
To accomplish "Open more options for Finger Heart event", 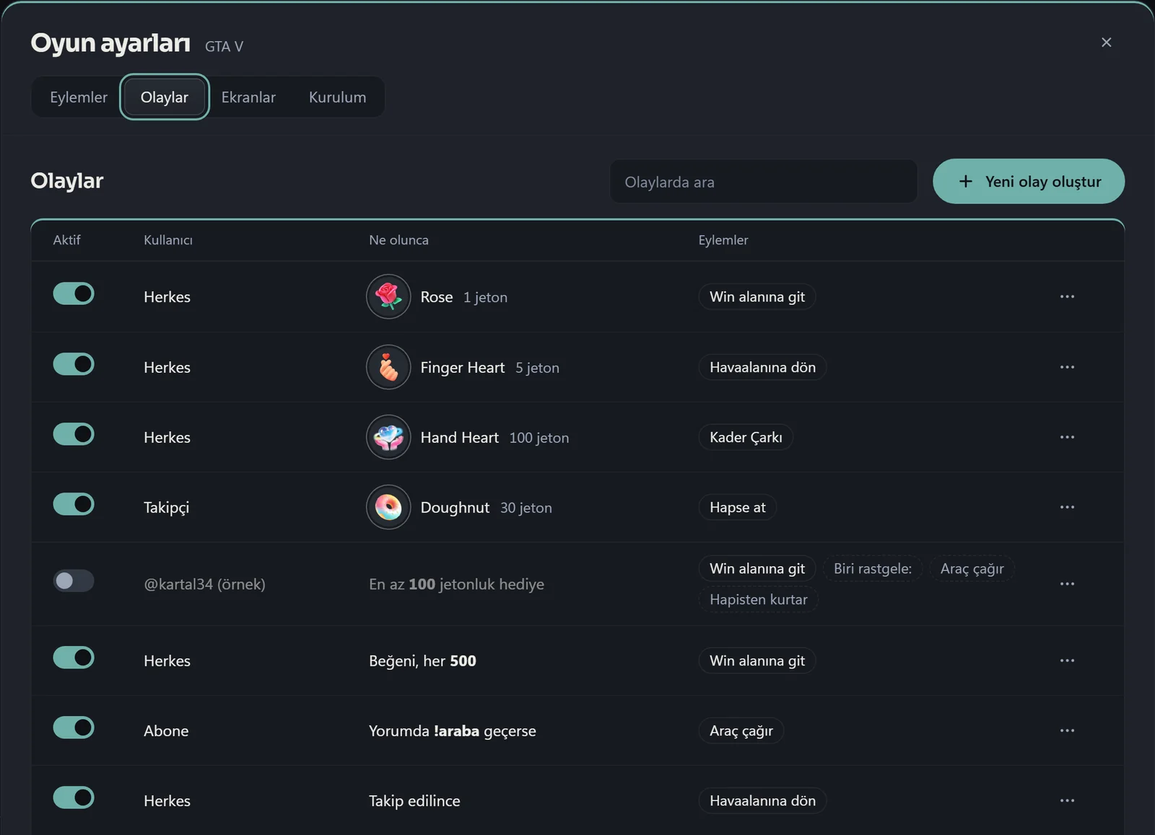I will pyautogui.click(x=1067, y=367).
